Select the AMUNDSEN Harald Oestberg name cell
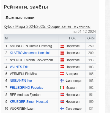The width and height of the screenshot is (110, 113). (34, 46)
